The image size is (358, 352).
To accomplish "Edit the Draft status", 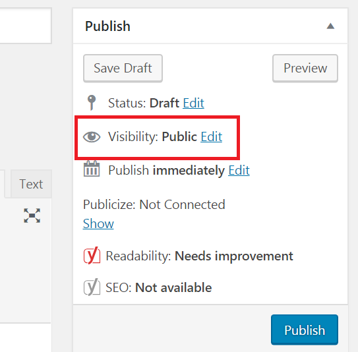I will coord(193,103).
